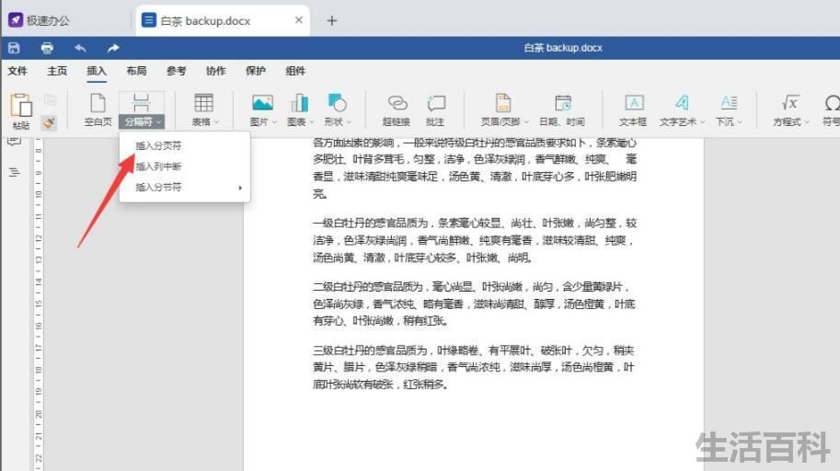Click the 粘贴 paste icon
This screenshot has height=471, width=840.
point(21,105)
